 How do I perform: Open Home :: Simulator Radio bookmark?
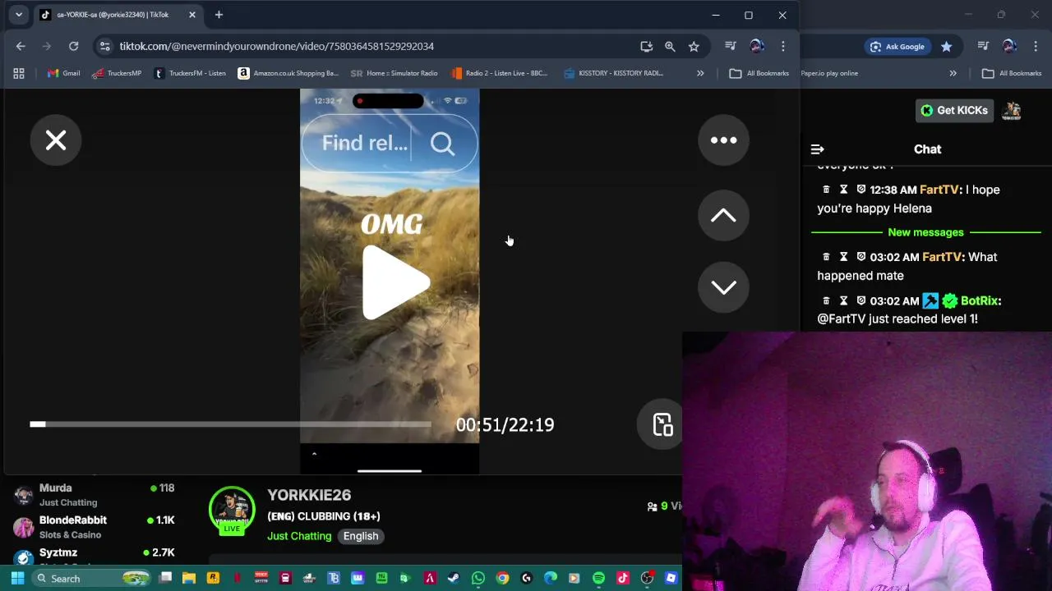point(394,73)
